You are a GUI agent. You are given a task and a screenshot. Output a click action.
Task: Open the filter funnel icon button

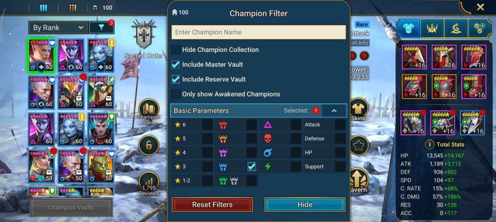point(101,27)
